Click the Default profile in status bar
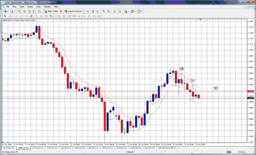The image size is (256, 155). pyautogui.click(x=130, y=152)
